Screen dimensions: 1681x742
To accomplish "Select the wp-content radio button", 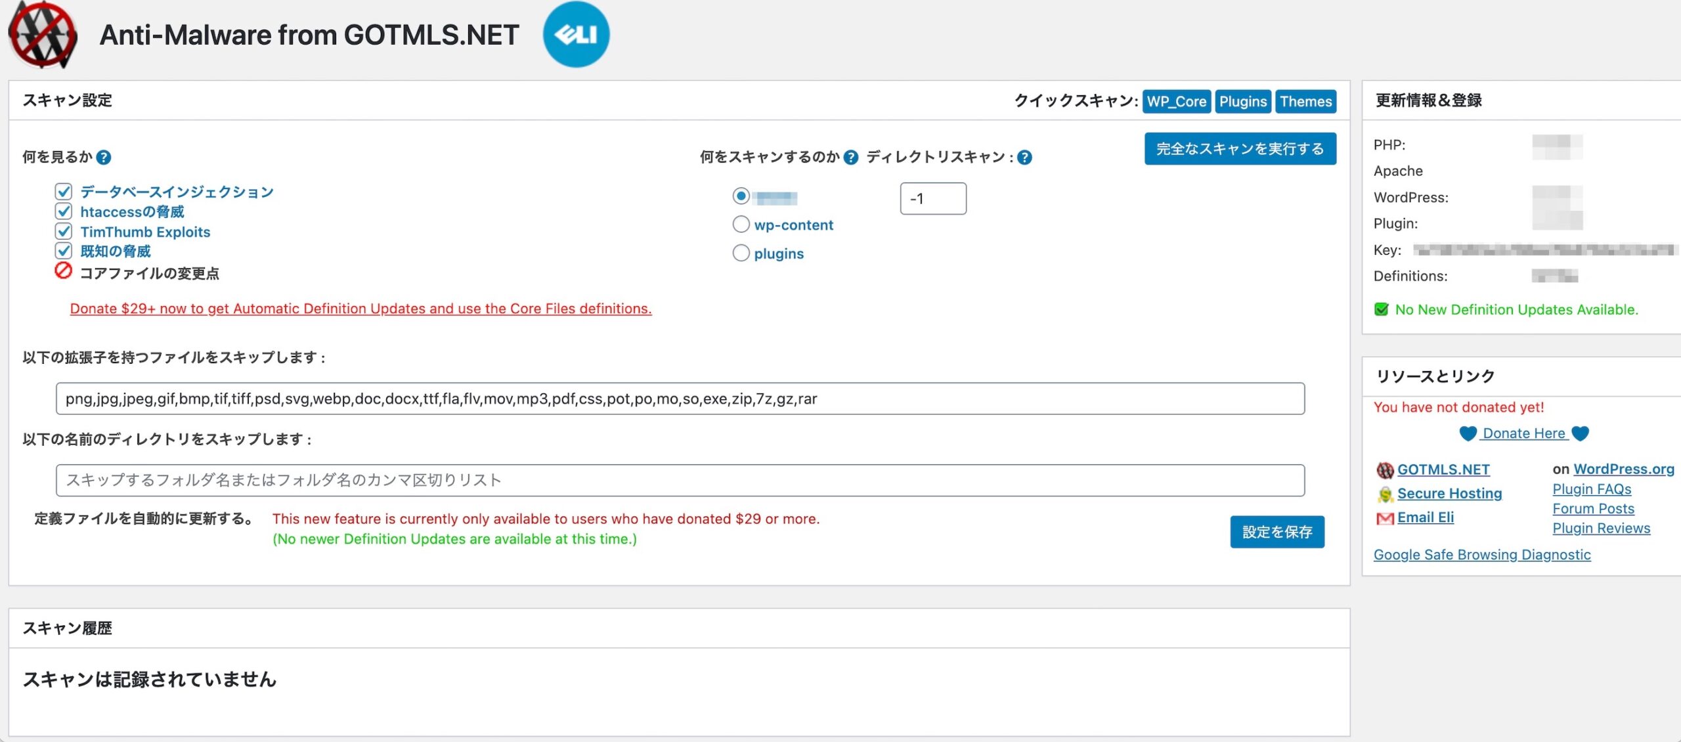I will point(741,225).
